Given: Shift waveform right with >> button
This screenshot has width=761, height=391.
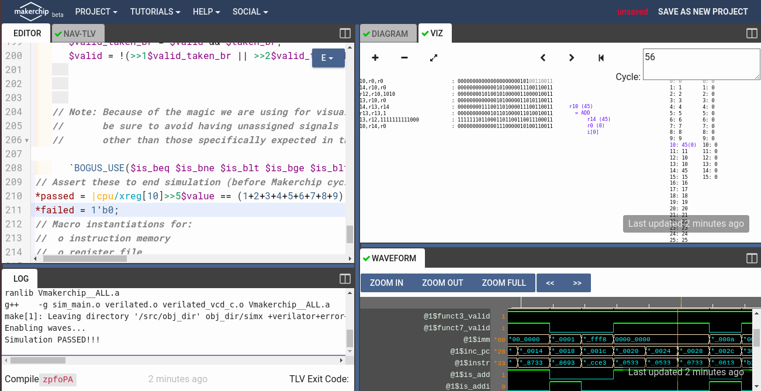Looking at the screenshot, I should pyautogui.click(x=577, y=283).
